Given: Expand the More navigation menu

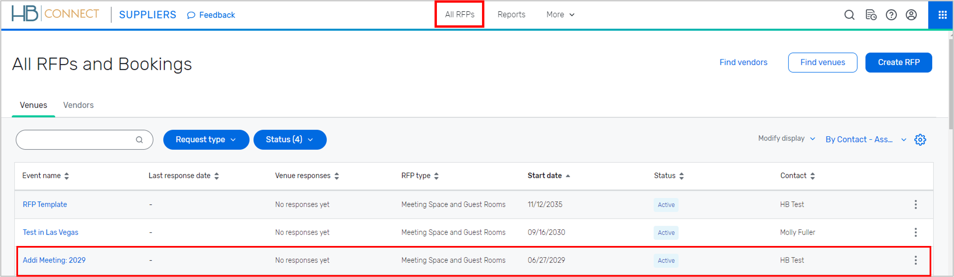Looking at the screenshot, I should (x=560, y=15).
